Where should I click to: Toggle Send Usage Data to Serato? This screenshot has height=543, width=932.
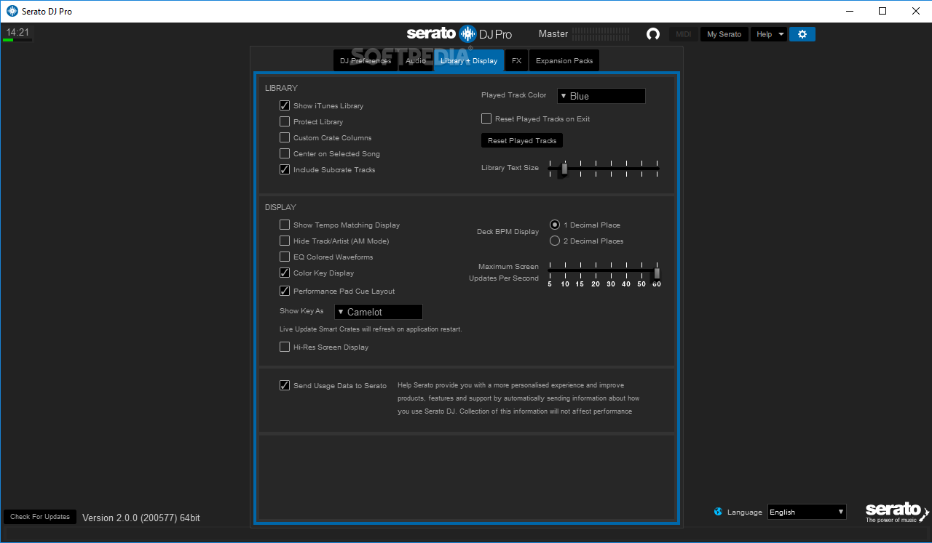click(x=285, y=386)
